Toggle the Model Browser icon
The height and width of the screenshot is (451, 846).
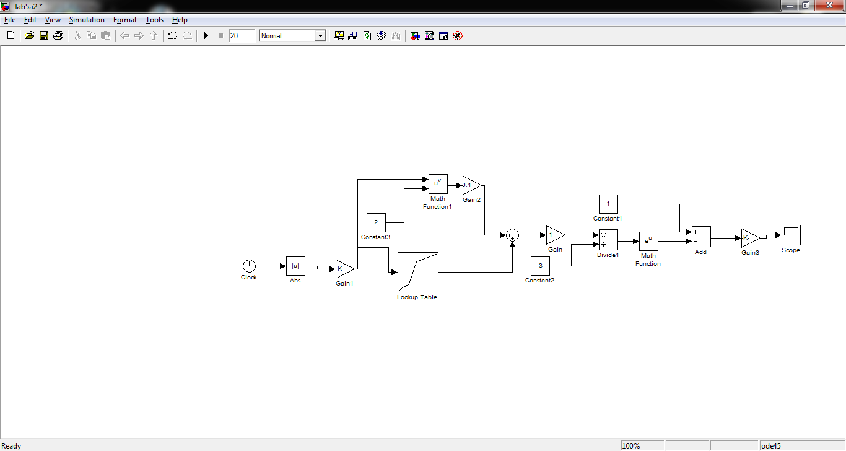click(443, 36)
